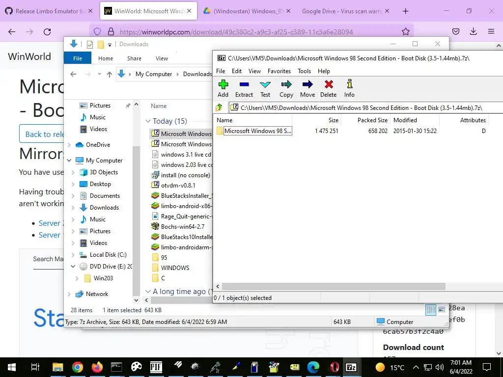Go back in Firefox browser
The width and height of the screenshot is (503, 377).
[x=12, y=31]
